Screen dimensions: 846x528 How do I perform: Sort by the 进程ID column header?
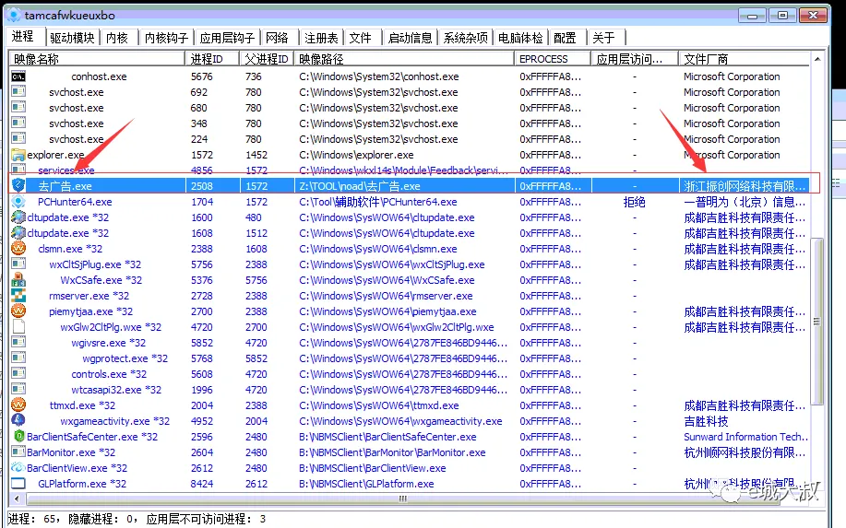click(x=212, y=59)
